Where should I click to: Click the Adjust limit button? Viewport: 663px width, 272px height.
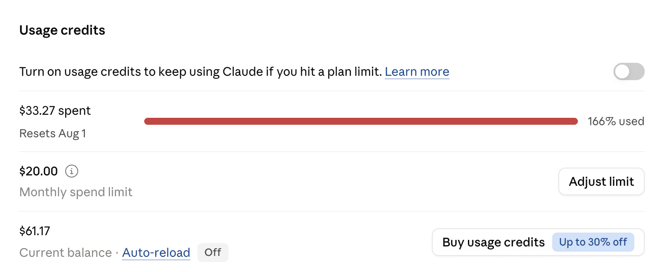click(x=601, y=181)
